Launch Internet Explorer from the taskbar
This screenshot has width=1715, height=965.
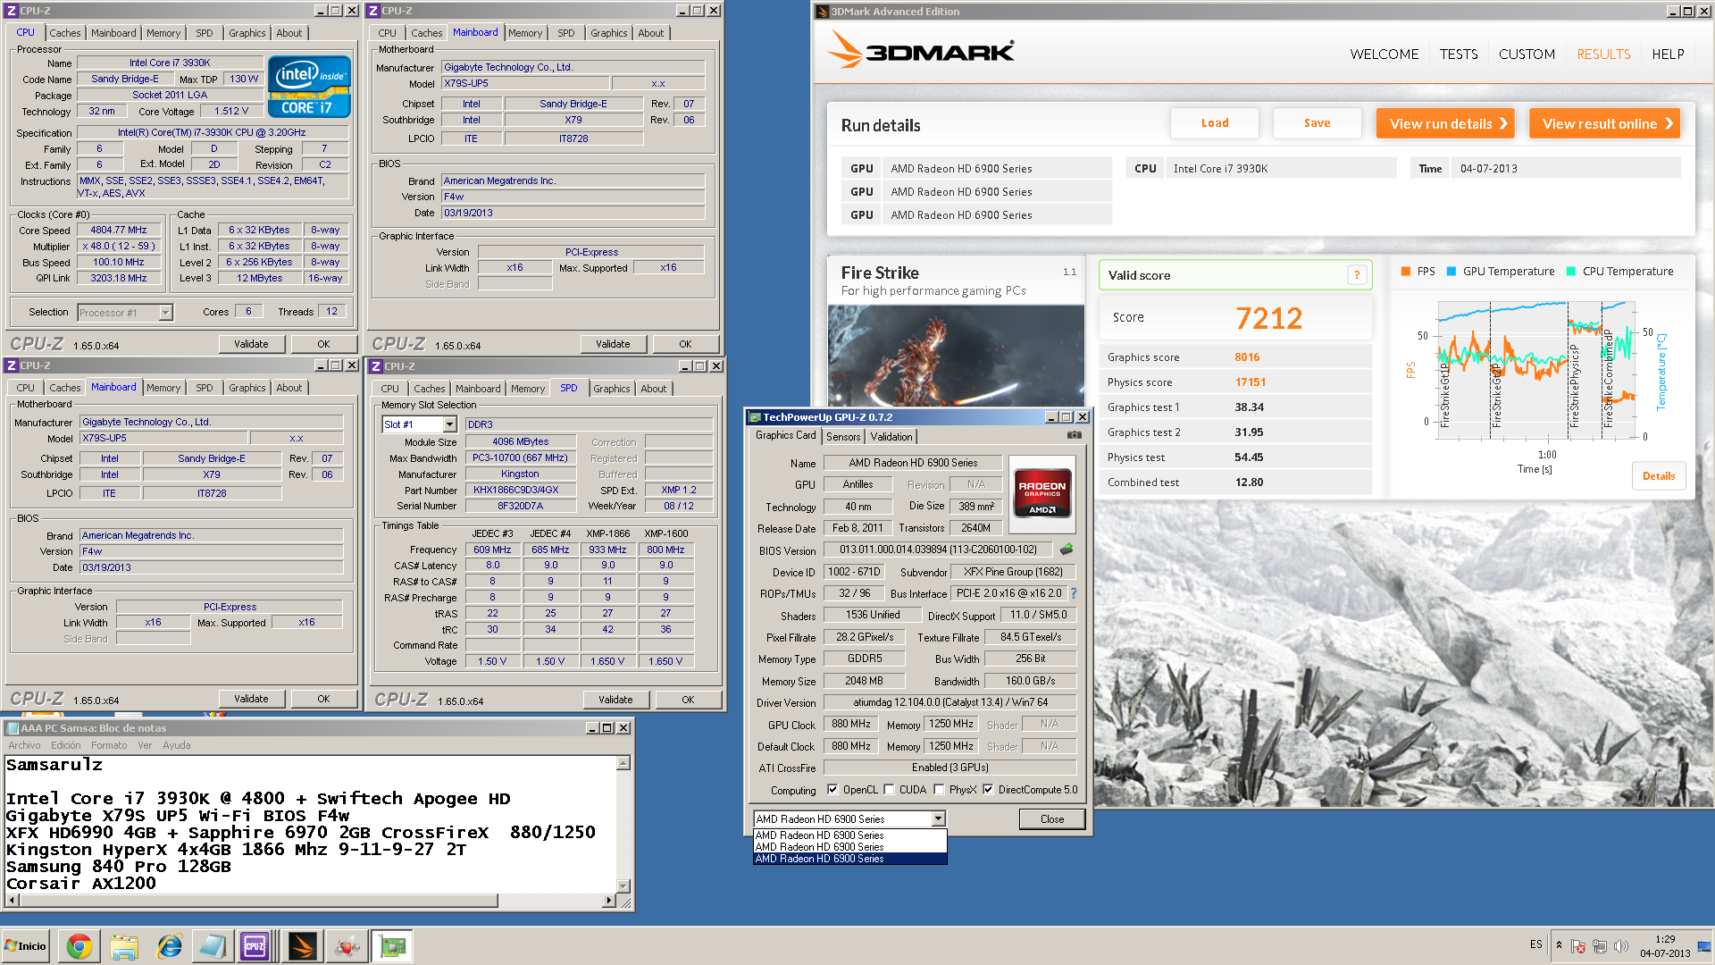coord(169,946)
